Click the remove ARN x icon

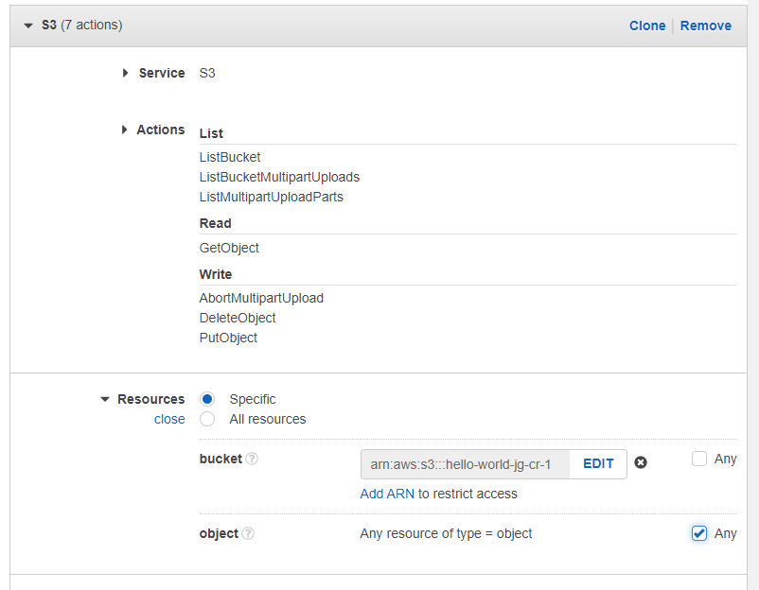[641, 463]
